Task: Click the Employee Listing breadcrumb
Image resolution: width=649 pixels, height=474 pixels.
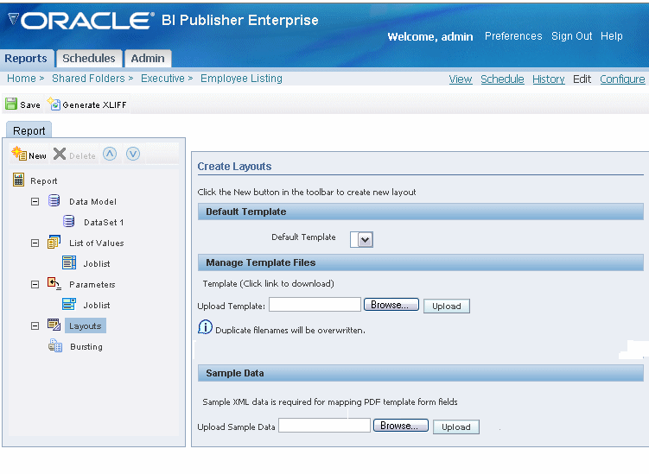Action: coord(241,79)
